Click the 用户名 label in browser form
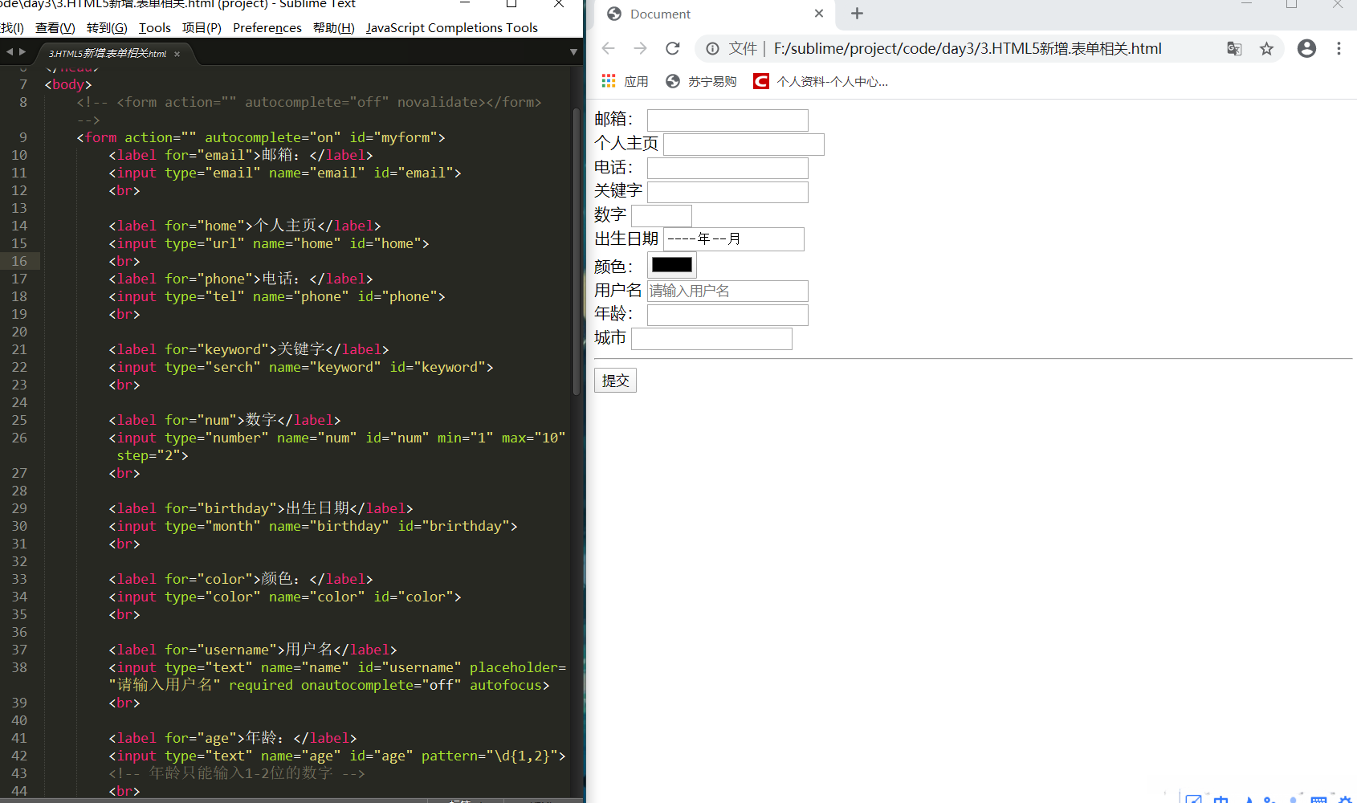Screen dimensions: 1357x803 click(618, 290)
